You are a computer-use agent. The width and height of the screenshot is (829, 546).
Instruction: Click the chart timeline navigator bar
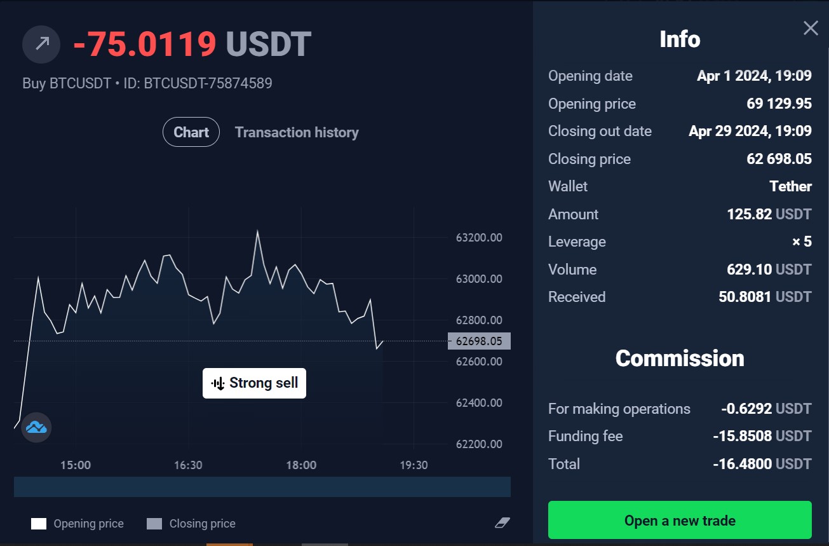coord(262,487)
